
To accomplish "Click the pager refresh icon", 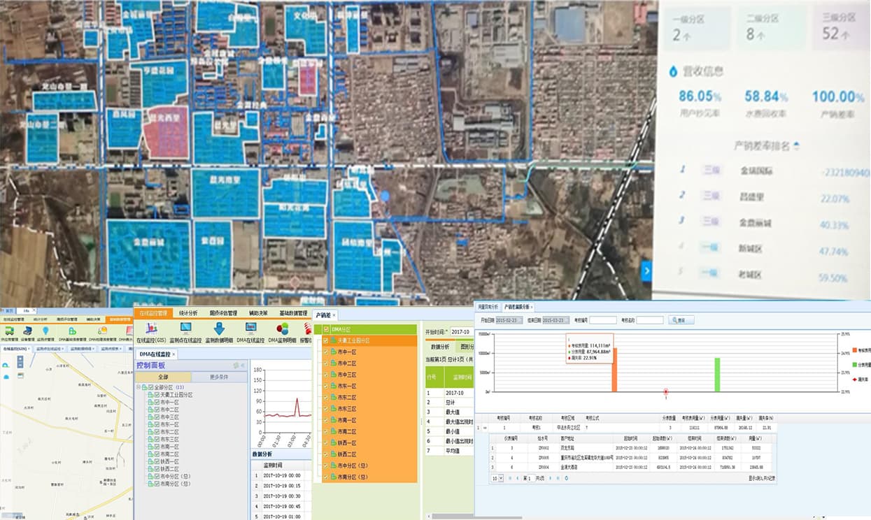I will tap(567, 478).
